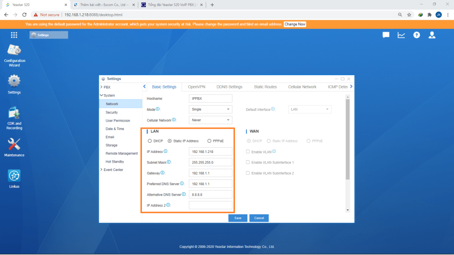Click Change Now password button
This screenshot has width=454, height=255.
click(x=295, y=24)
